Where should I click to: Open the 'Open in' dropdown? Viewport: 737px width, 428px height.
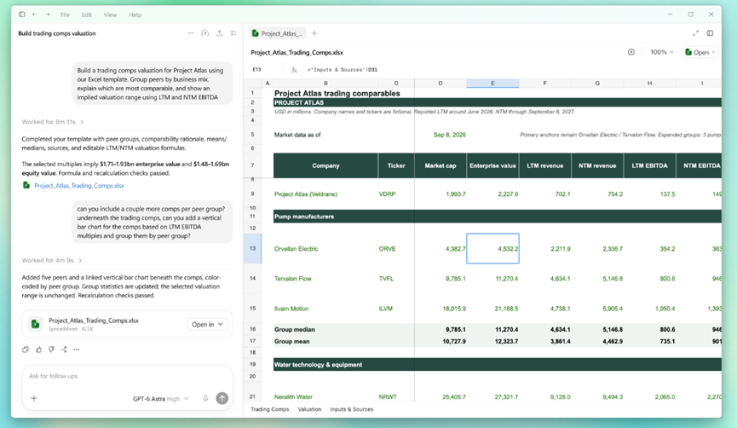pos(207,324)
